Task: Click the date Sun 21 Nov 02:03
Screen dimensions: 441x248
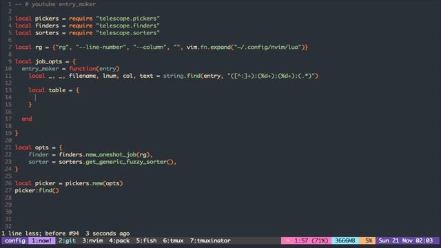Action: tap(406, 240)
